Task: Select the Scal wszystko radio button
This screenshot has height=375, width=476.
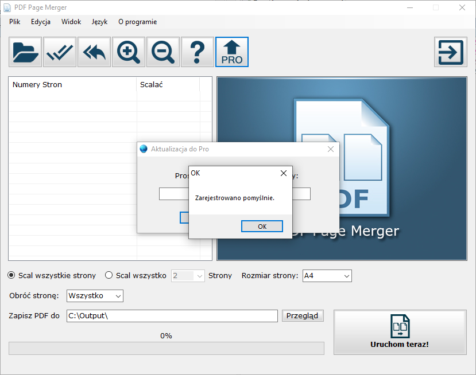Action: click(109, 275)
